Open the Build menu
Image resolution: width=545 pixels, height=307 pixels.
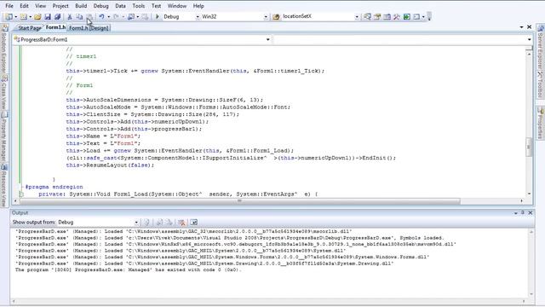(x=81, y=6)
